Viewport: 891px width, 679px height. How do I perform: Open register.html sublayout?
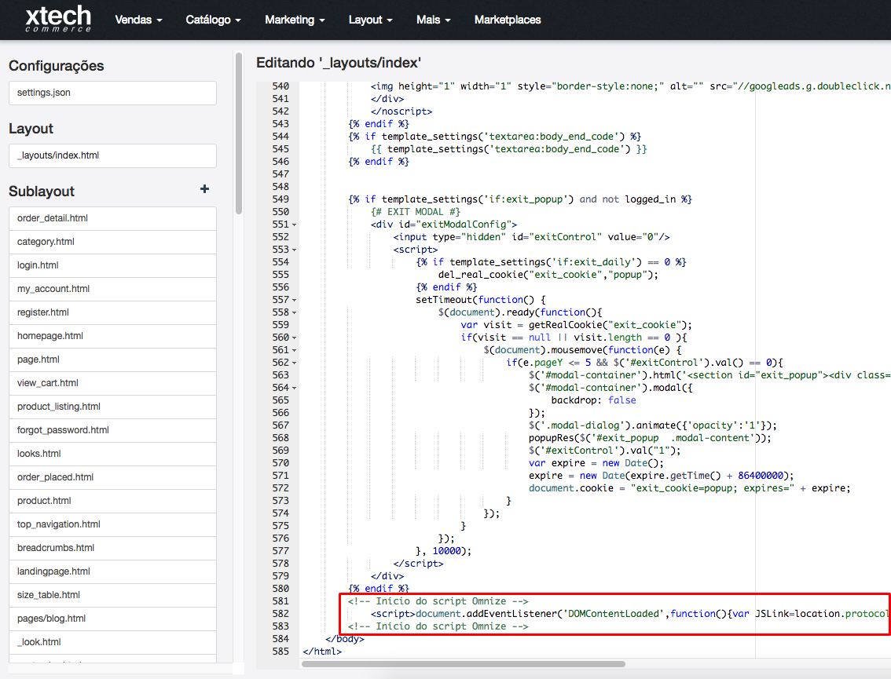(x=112, y=313)
